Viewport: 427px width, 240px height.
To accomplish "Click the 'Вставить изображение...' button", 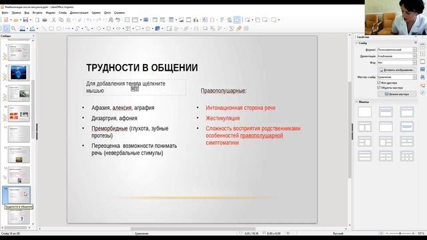I will pos(397,70).
